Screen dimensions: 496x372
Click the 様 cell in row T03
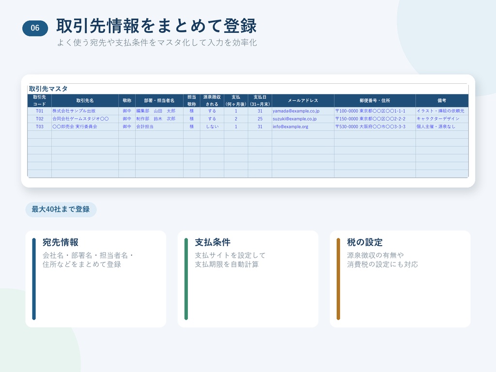(192, 126)
